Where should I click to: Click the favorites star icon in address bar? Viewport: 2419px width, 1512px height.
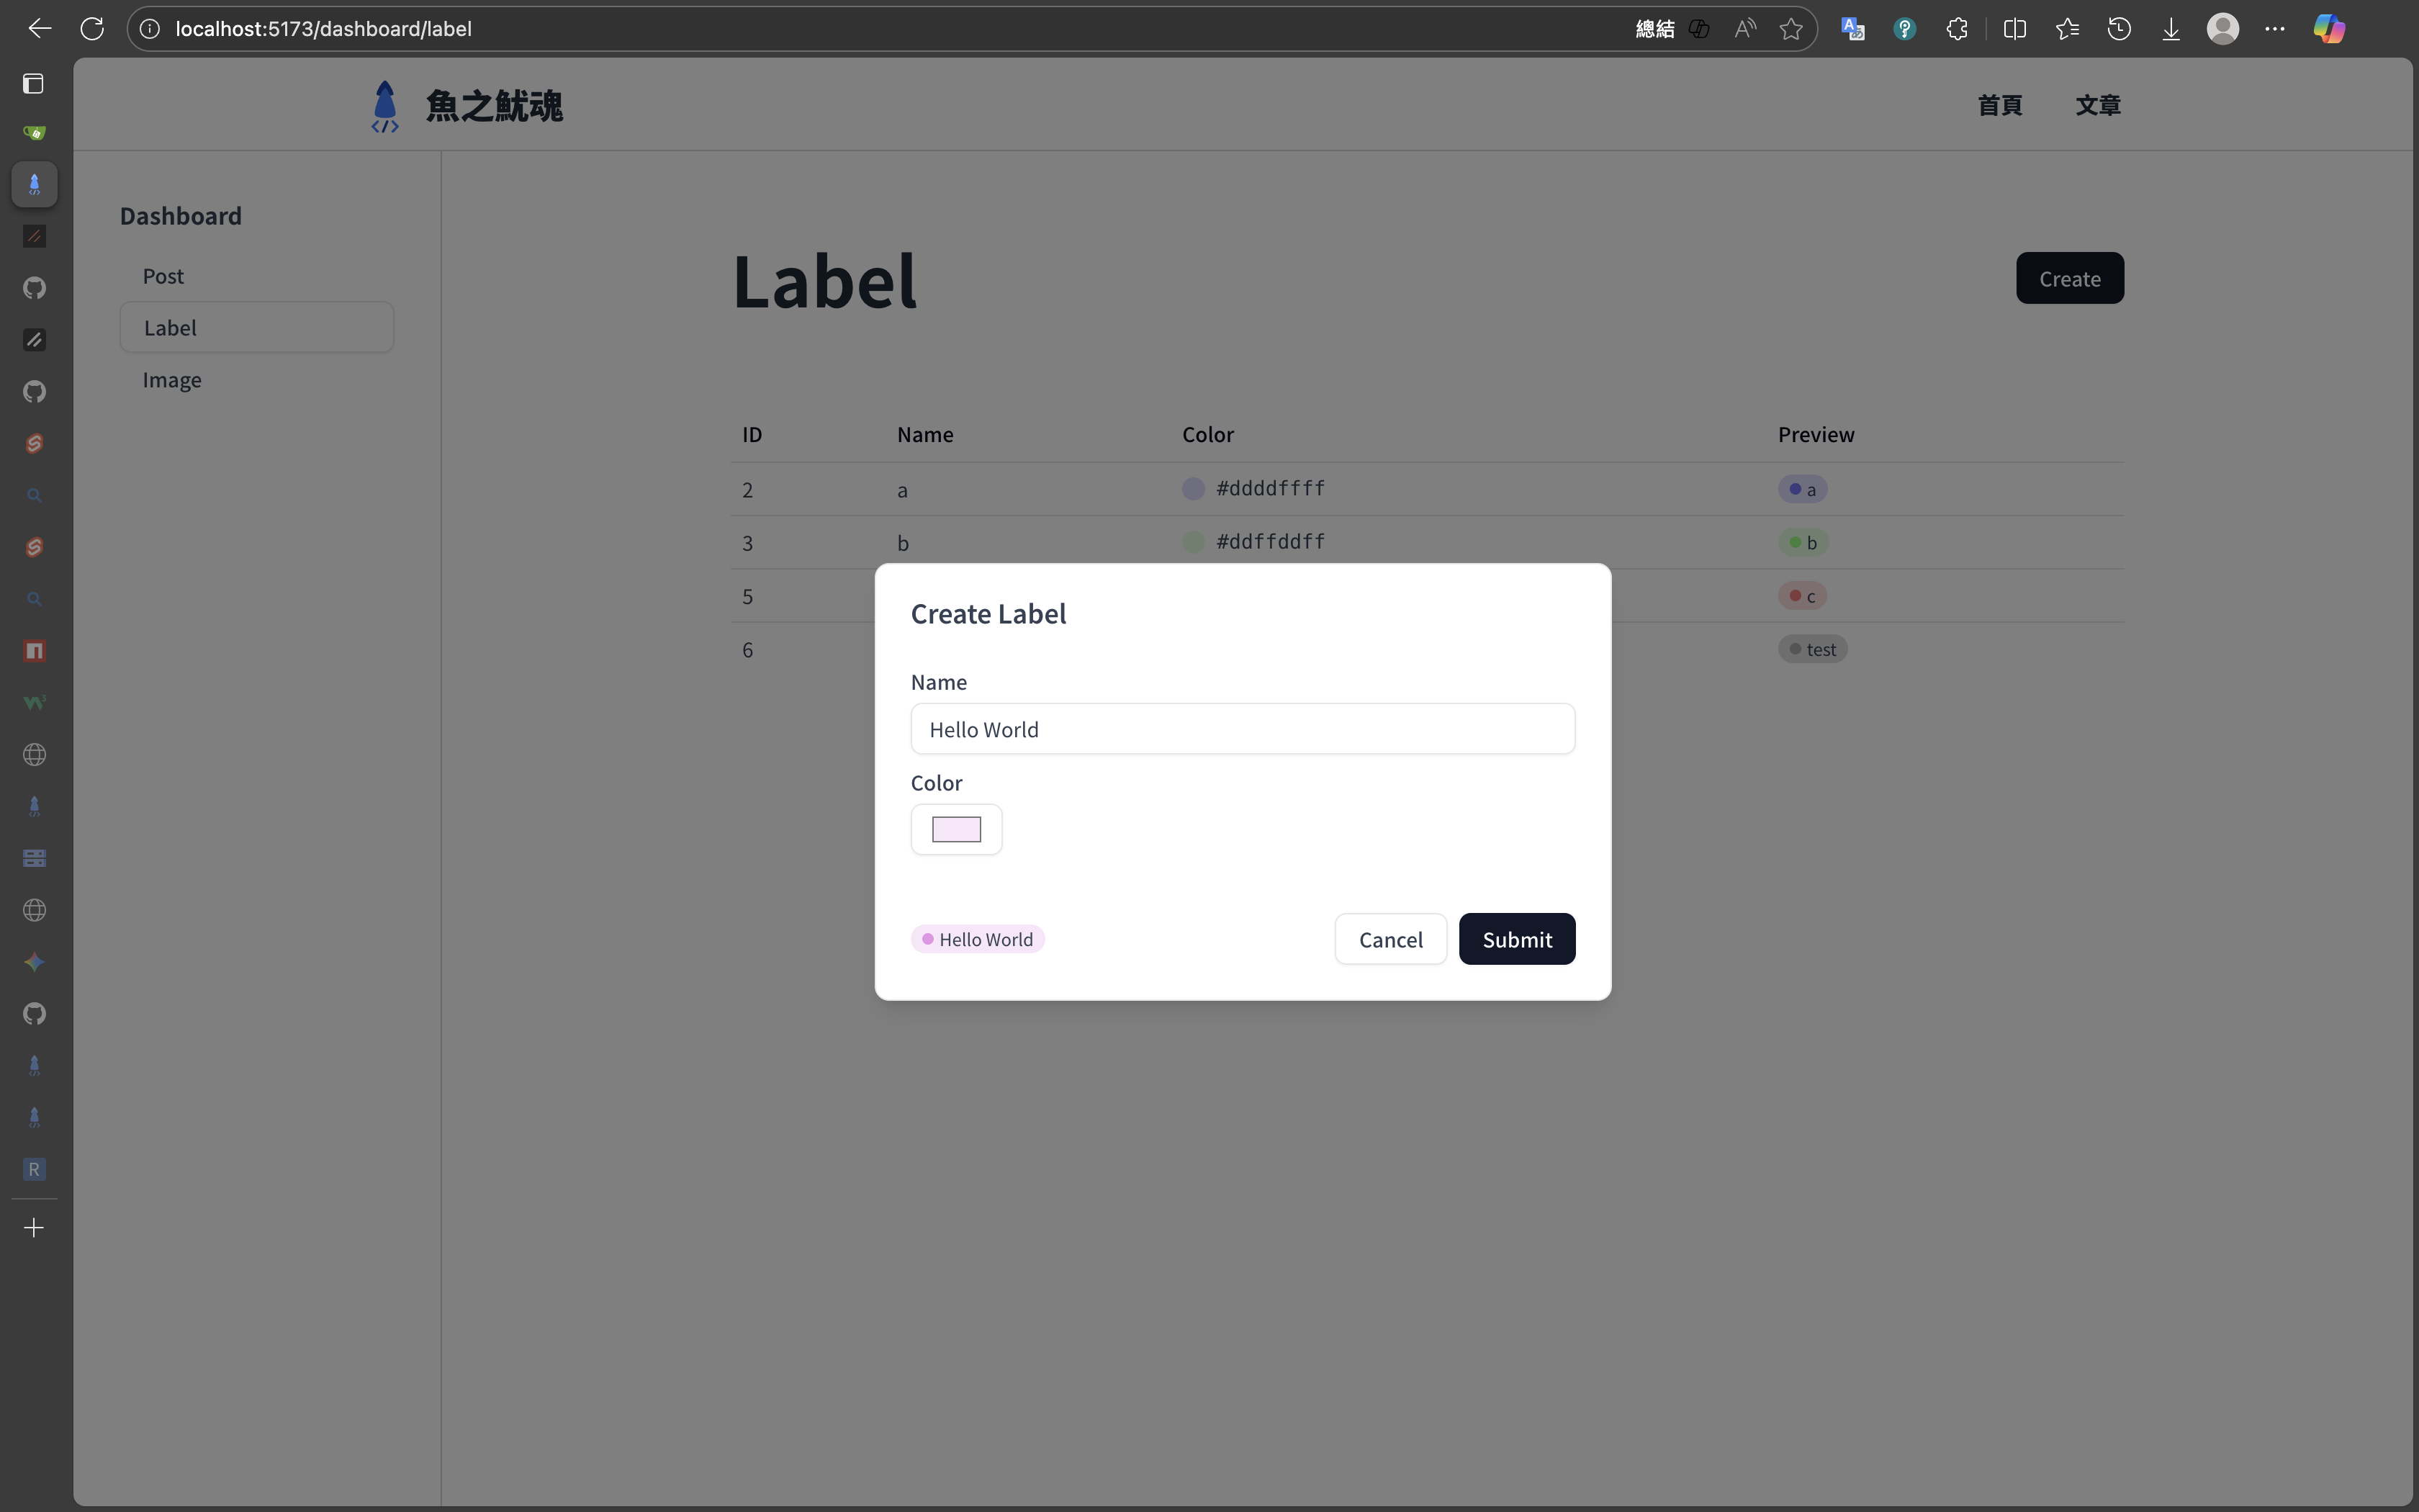point(1790,29)
